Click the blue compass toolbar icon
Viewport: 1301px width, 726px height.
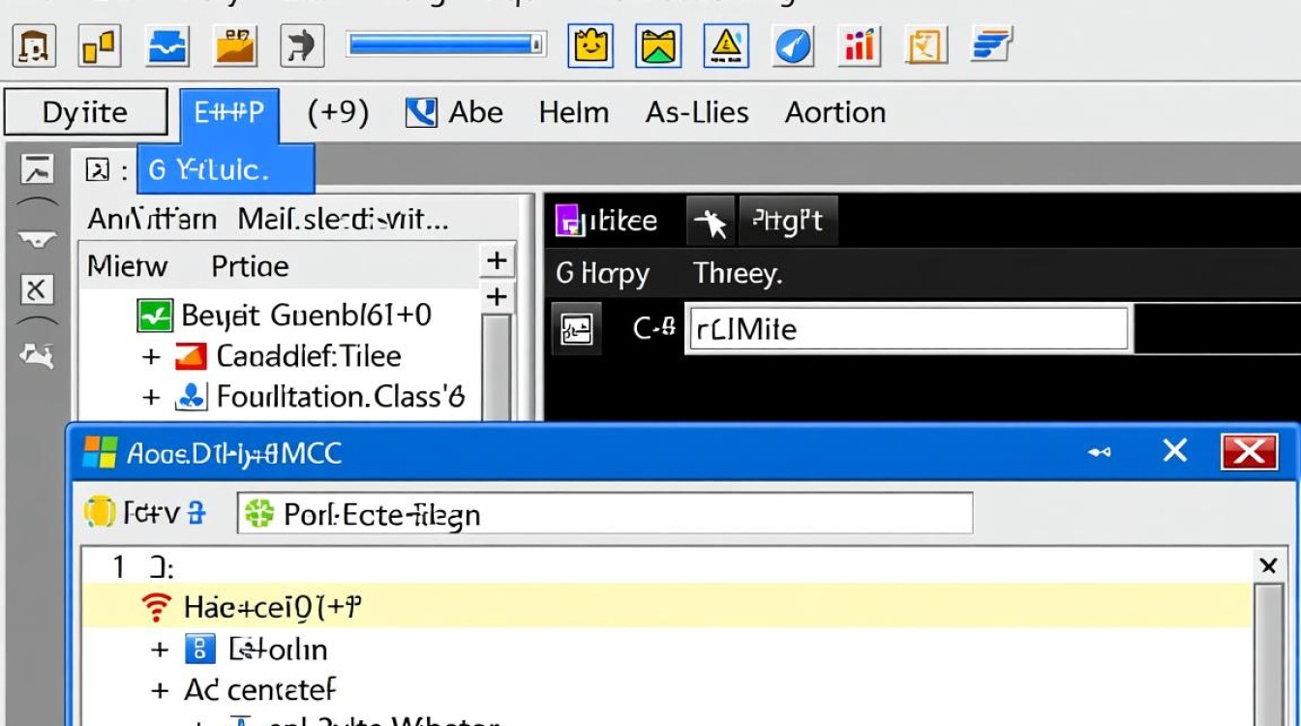(x=793, y=45)
